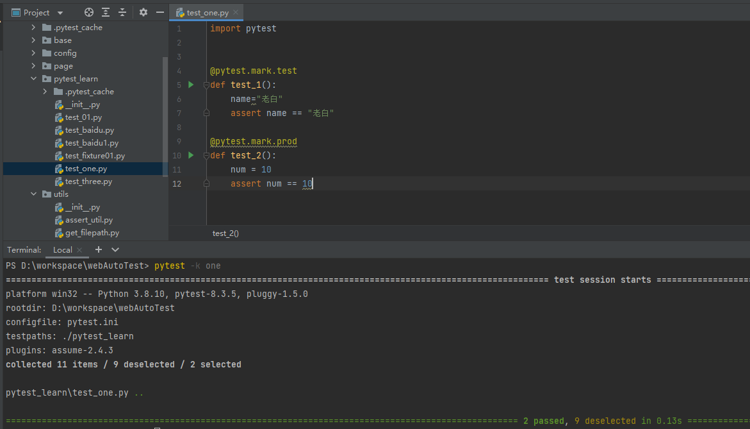Open the terminal sessions chevron dropdown
Image resolution: width=750 pixels, height=429 pixels.
(115, 249)
